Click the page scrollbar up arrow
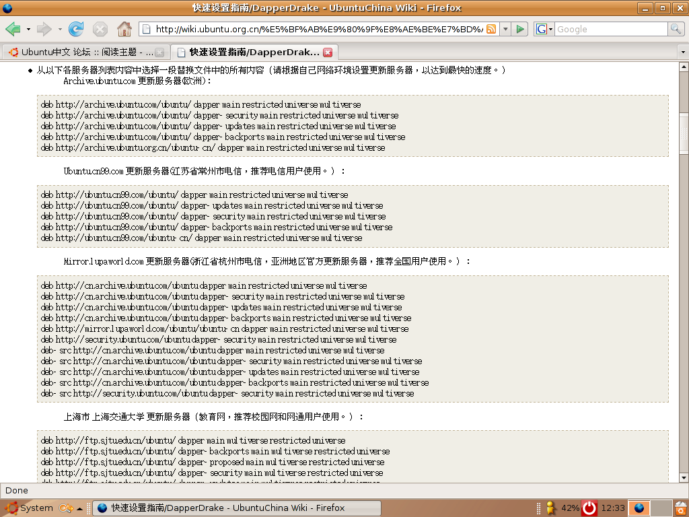 [684, 67]
